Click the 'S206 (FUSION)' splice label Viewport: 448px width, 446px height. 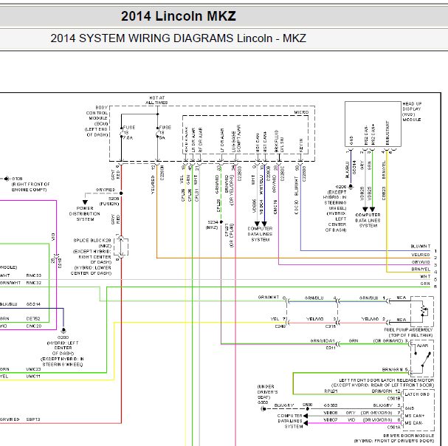[110, 201]
